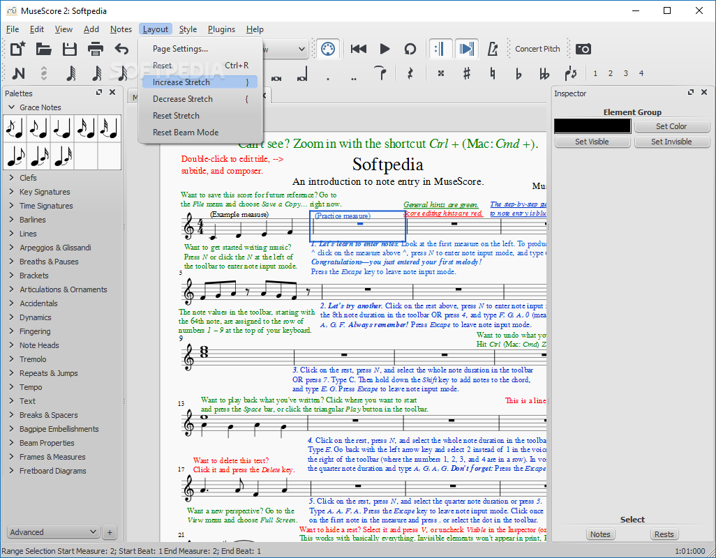Undock the Inspector panel
Screen dimensions: 716x558
(691, 93)
